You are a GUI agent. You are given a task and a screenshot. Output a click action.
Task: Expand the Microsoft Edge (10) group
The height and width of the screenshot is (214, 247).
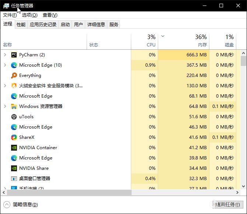5,65
